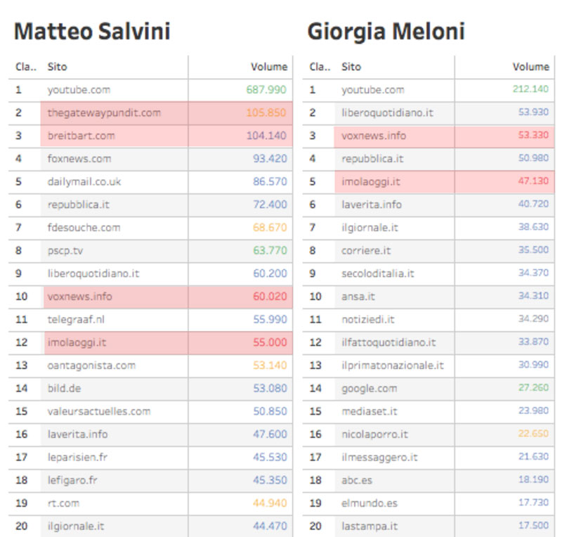Select breitbart.com row in Salvini table
The image size is (562, 537).
click(x=81, y=136)
